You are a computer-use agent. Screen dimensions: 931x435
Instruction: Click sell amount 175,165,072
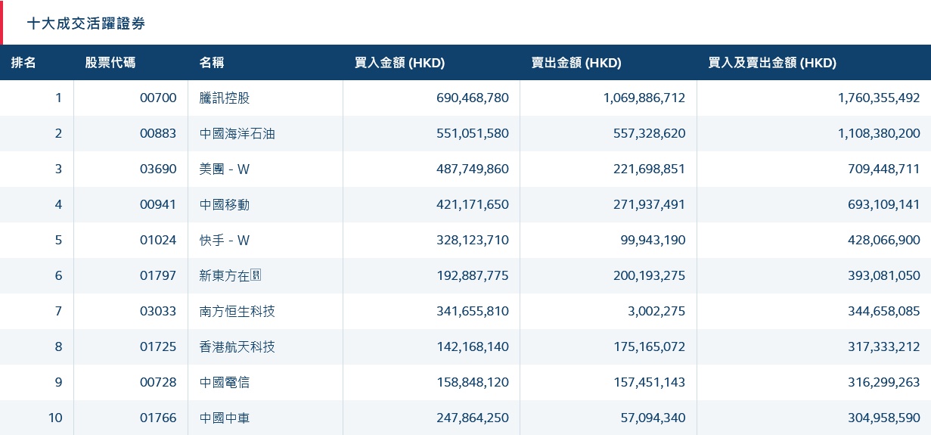pyautogui.click(x=650, y=346)
